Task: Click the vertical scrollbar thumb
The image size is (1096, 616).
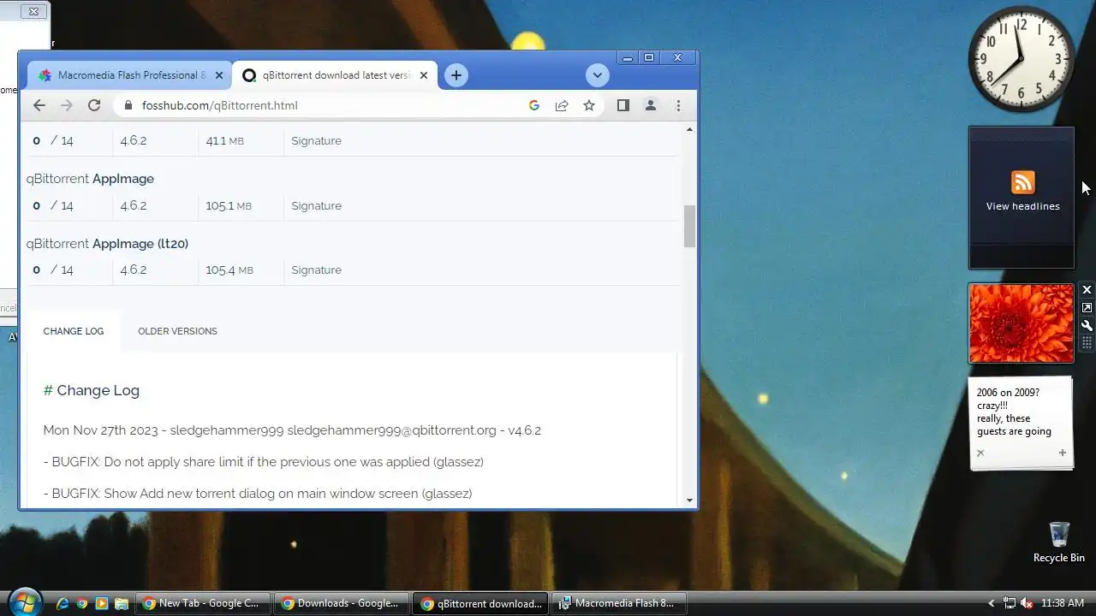Action: [690, 227]
